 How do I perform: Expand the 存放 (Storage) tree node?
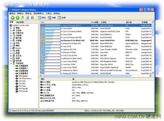click(11, 43)
